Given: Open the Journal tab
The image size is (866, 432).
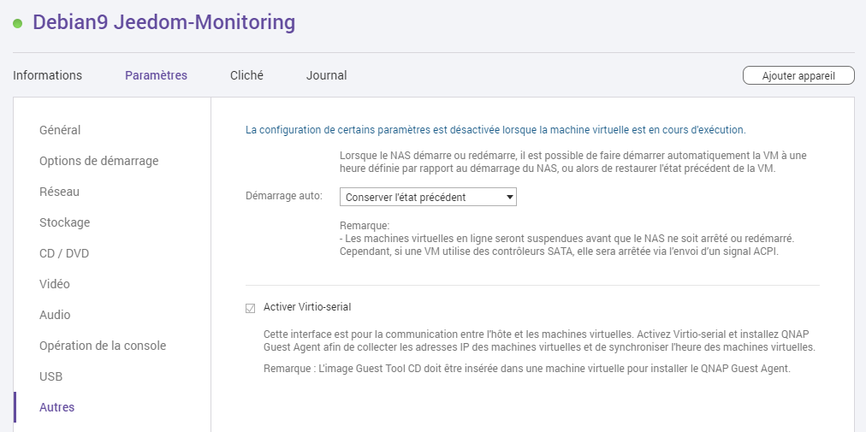Looking at the screenshot, I should pyautogui.click(x=326, y=75).
